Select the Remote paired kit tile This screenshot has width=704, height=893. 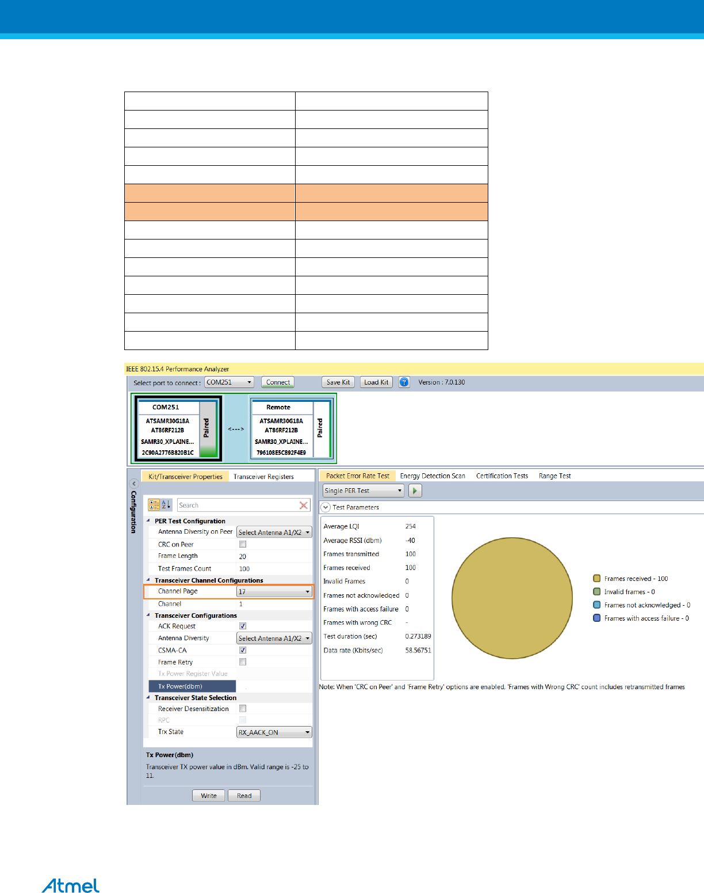[291, 429]
